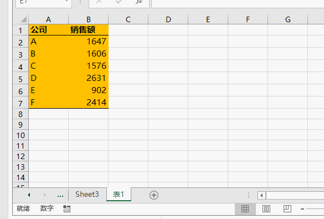Click the Select All corner triangle

tap(24, 19)
